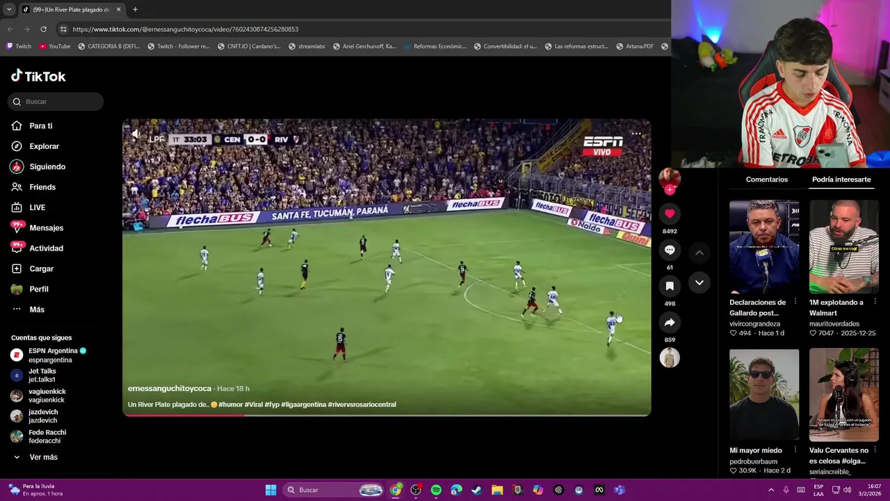890x501 pixels.
Task: Open the mauritoverdades author link
Action: pos(834,324)
